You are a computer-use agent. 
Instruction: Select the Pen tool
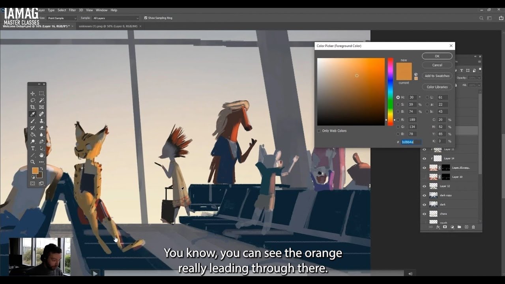41,142
